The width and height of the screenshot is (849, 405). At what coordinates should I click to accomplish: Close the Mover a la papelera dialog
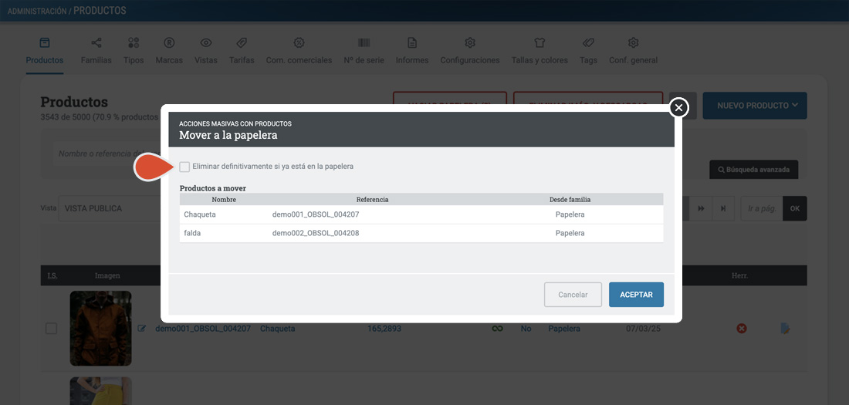[x=678, y=108]
